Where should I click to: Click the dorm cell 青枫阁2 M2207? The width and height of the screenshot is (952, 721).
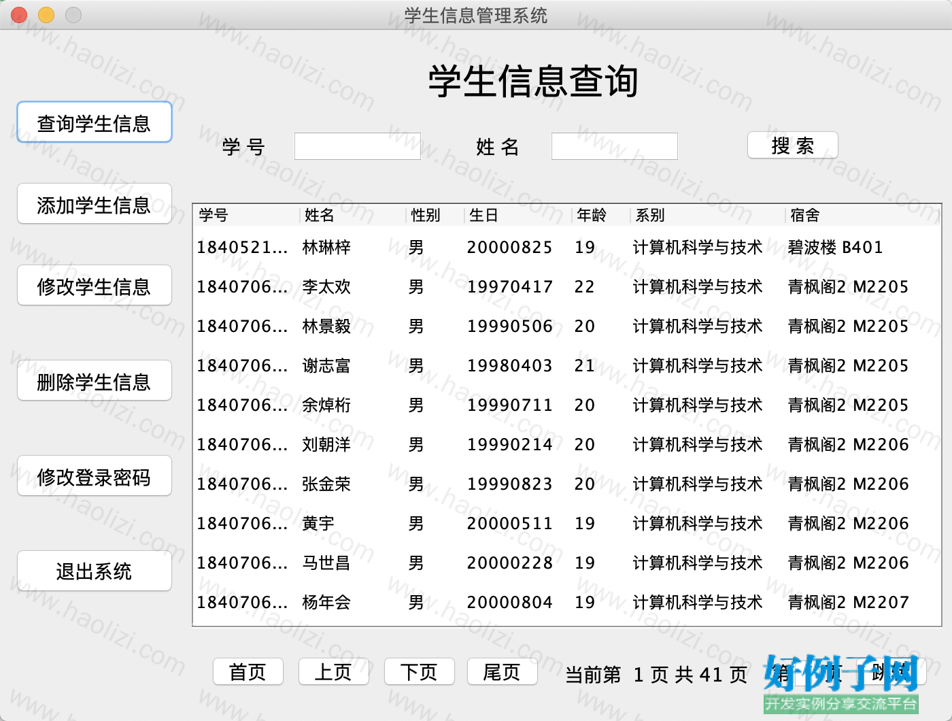tap(848, 603)
